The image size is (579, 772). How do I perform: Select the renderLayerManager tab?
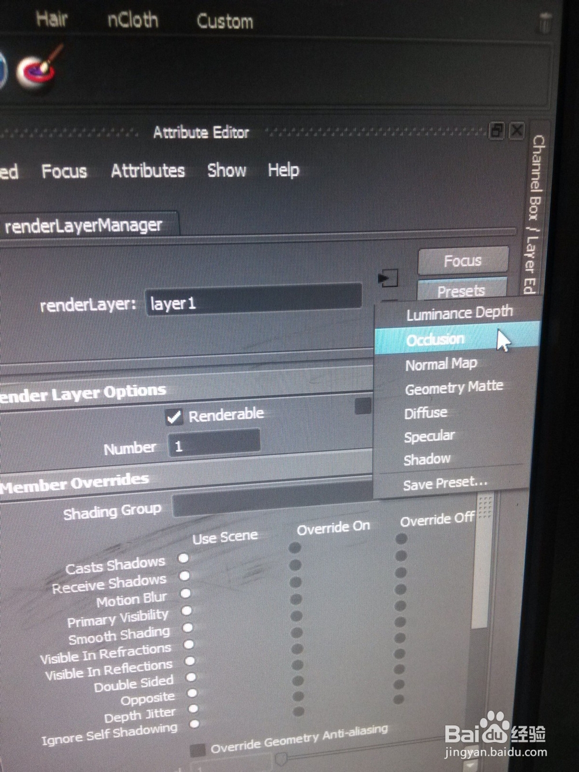point(84,225)
